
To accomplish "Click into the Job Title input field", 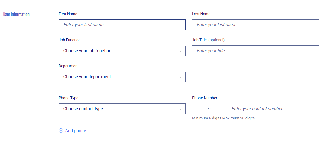I will [255, 51].
